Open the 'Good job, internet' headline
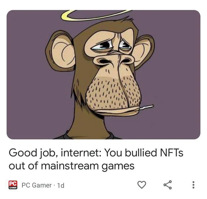The height and width of the screenshot is (199, 207). 96,159
